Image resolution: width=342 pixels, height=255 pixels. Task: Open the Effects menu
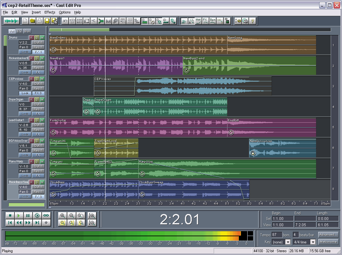click(x=50, y=13)
